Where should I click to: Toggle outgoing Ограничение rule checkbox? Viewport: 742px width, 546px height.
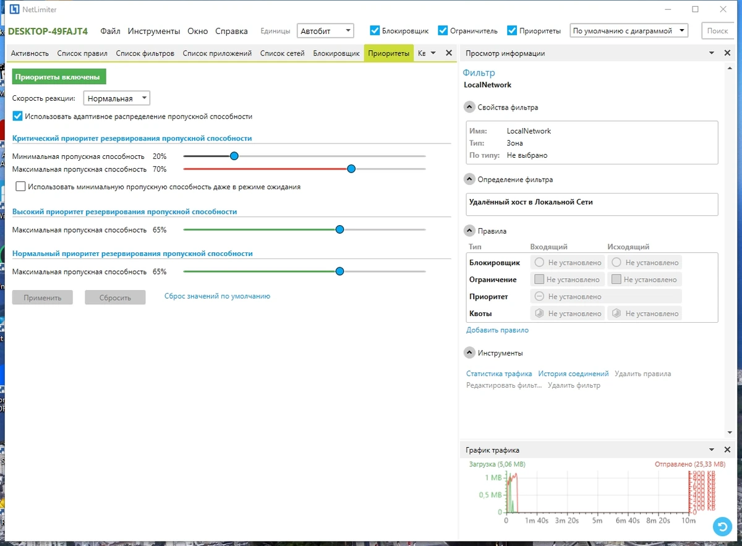pyautogui.click(x=616, y=279)
